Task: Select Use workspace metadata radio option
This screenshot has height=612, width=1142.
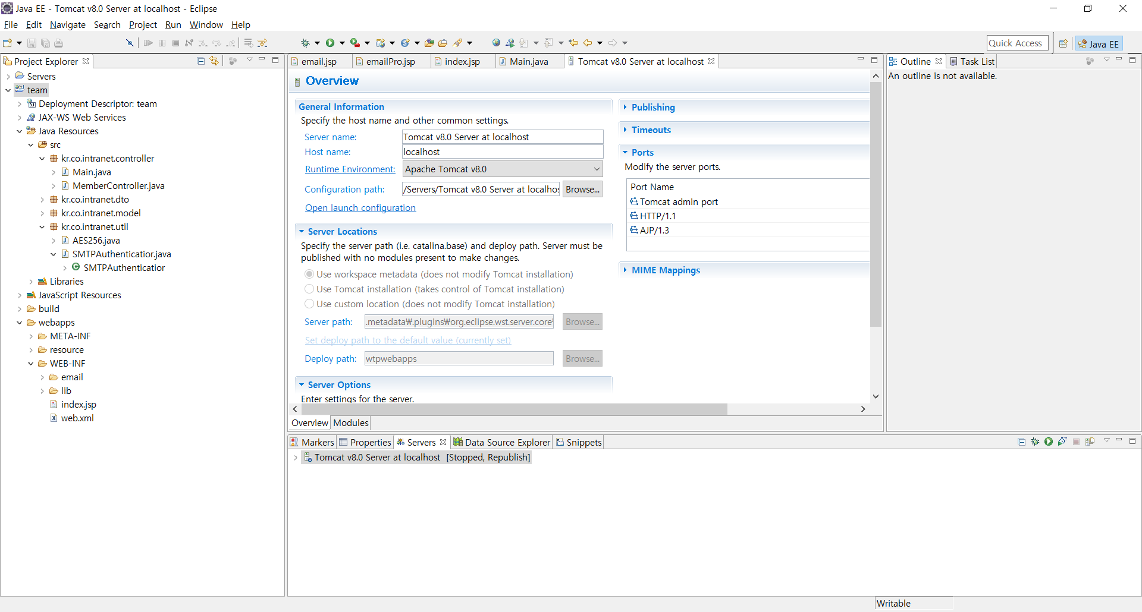Action: click(309, 274)
